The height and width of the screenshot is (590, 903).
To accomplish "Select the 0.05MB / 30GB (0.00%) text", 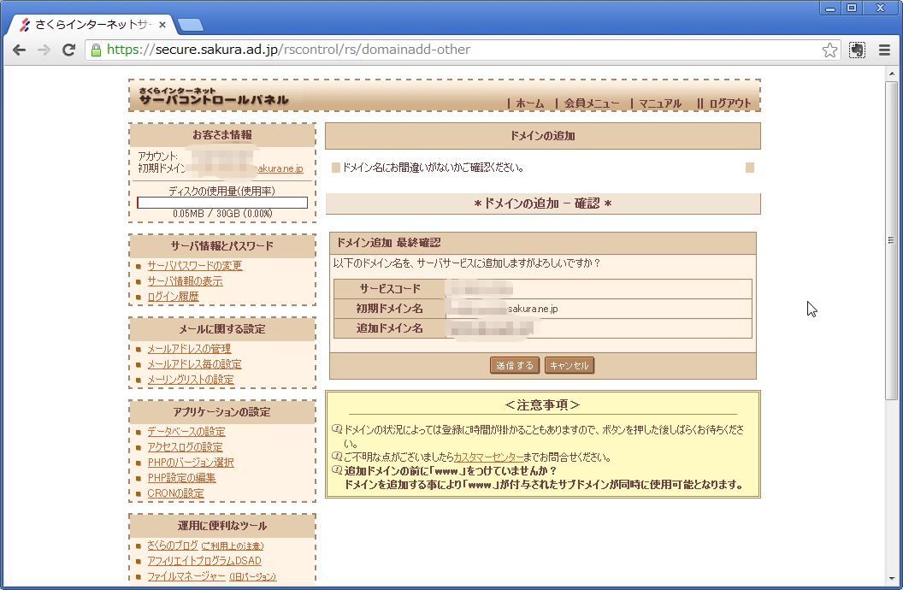I will pyautogui.click(x=222, y=214).
